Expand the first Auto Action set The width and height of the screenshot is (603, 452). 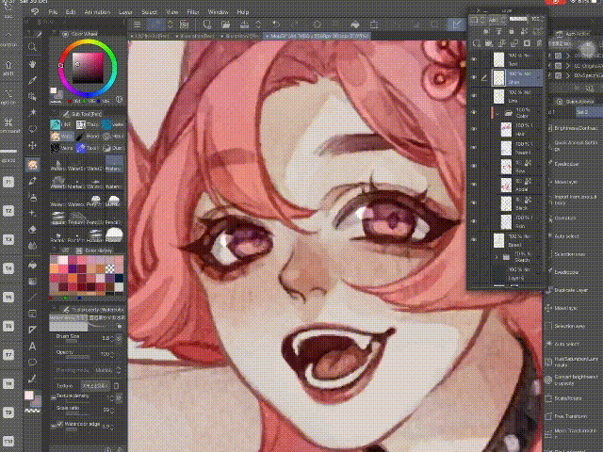(568, 56)
